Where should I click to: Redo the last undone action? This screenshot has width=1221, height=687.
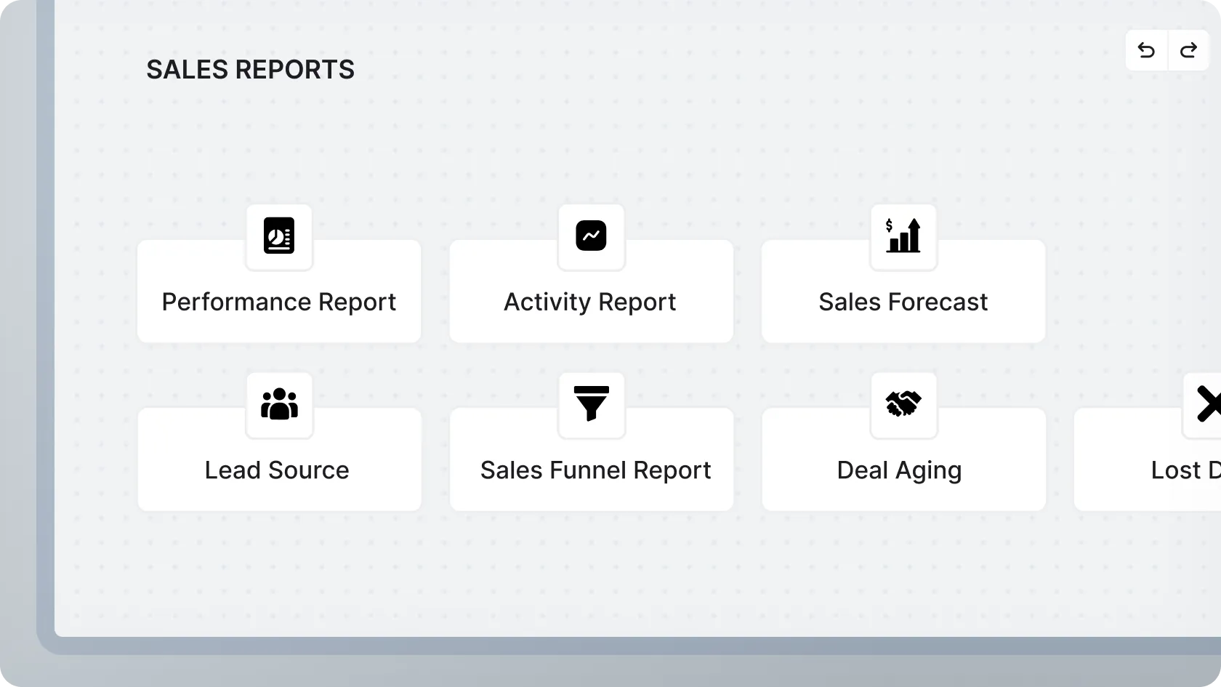(1189, 50)
